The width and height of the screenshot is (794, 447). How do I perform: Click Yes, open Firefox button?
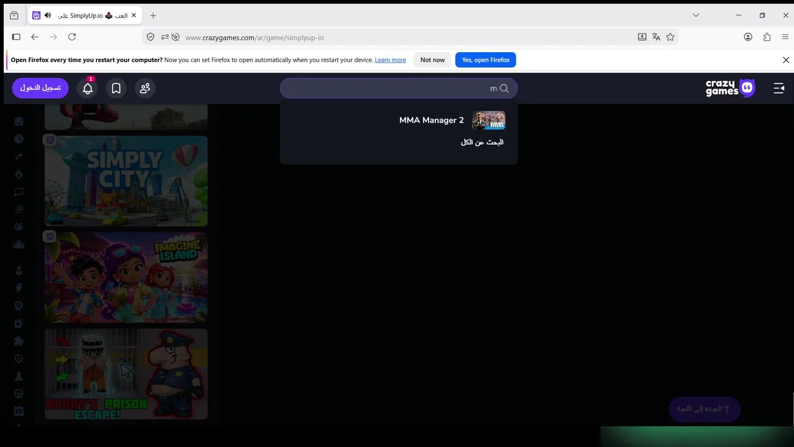[486, 60]
